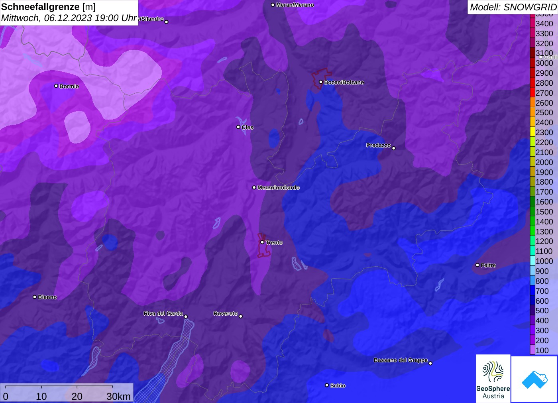Click the 3400 legend value
558x403 pixels.
tap(544, 24)
